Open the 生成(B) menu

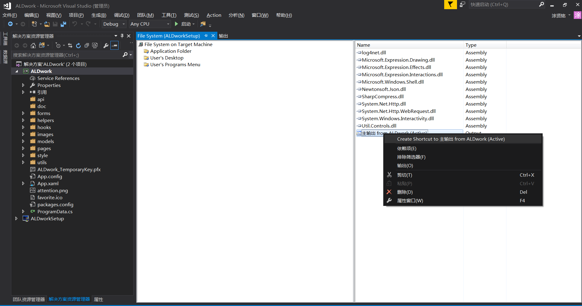click(x=99, y=15)
